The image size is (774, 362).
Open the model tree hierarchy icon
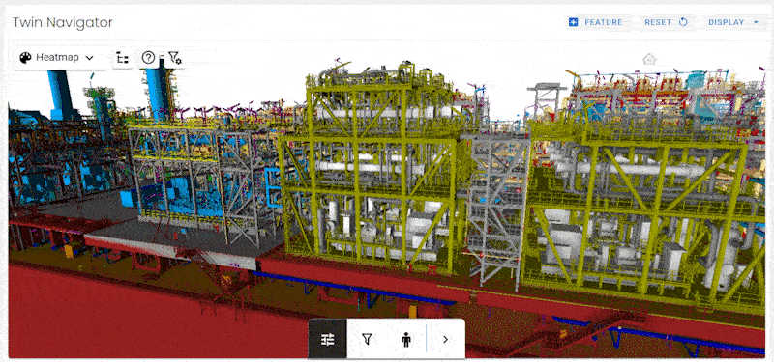coord(123,58)
